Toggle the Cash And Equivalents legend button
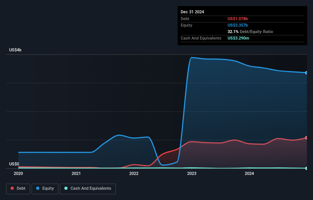Screen dimensions: 313x200 (x=88, y=189)
